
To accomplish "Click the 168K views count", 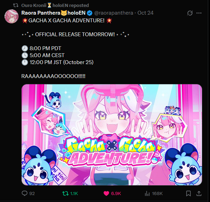I will click(x=157, y=193).
